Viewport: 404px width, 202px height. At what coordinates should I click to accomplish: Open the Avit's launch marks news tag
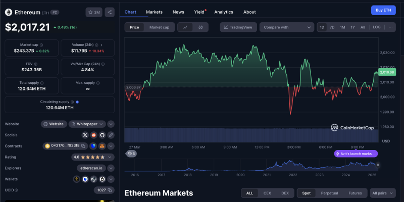(356, 154)
